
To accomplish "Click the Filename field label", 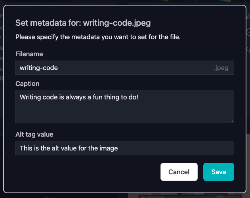I will point(29,54).
